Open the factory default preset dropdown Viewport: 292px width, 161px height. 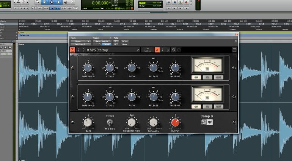[102, 41]
